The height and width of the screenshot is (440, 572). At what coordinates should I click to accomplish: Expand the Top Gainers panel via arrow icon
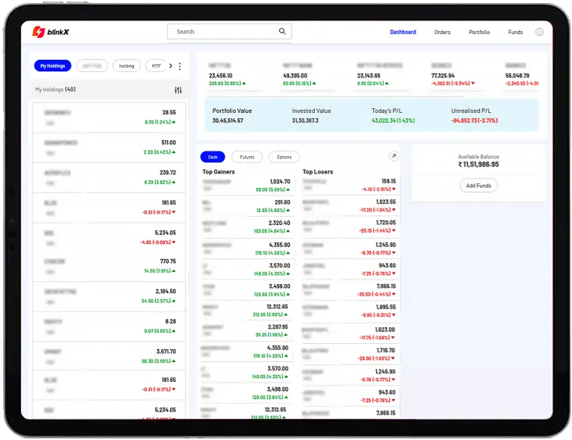tap(393, 156)
